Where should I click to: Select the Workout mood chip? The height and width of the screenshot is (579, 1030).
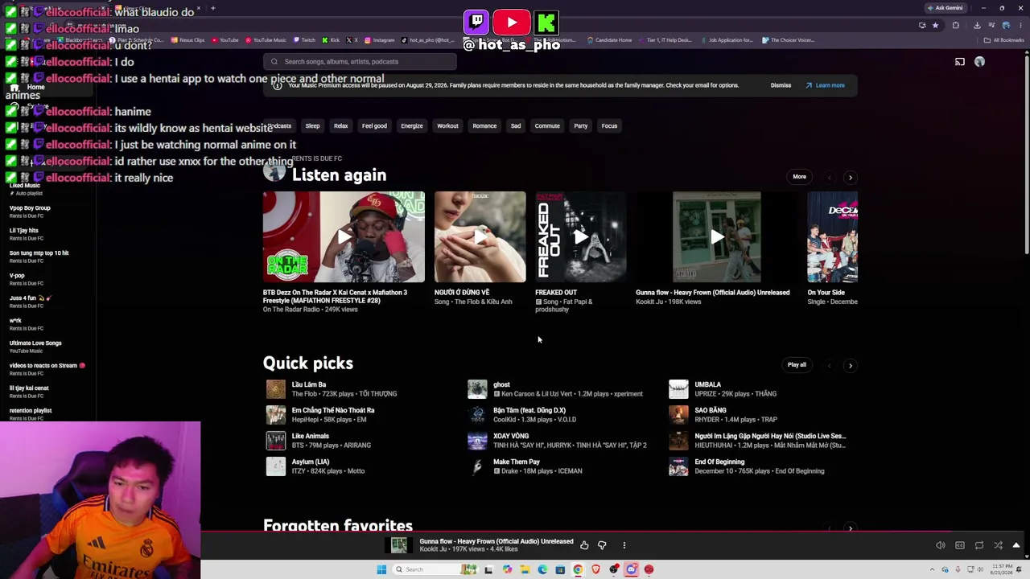coord(447,126)
